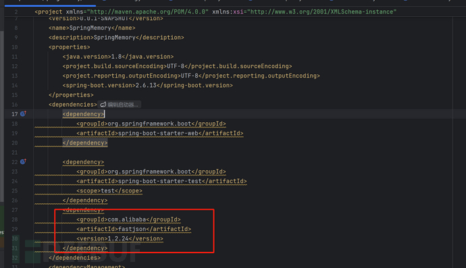Image resolution: width=466 pixels, height=268 pixels.
Task: Select line number 28 in the gutter
Action: [15, 219]
